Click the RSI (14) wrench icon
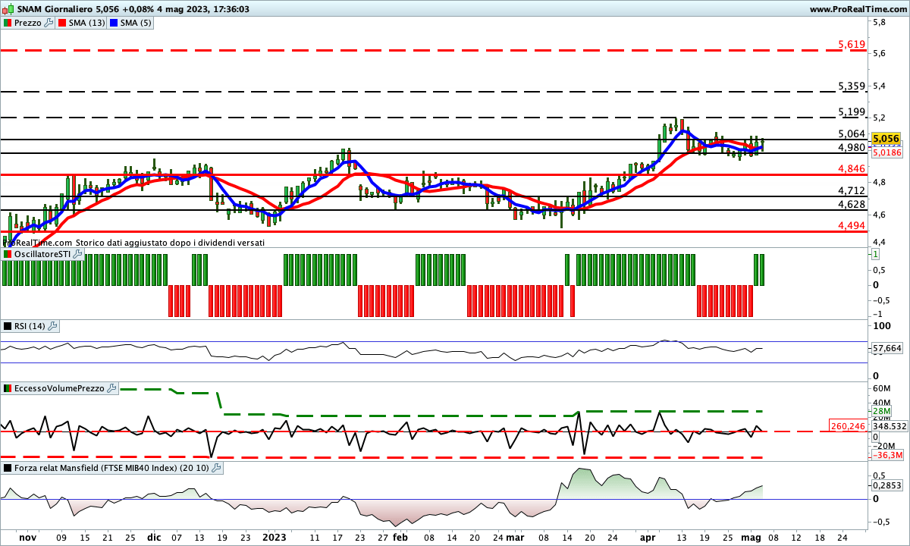The width and height of the screenshot is (910, 546). pyautogui.click(x=52, y=326)
